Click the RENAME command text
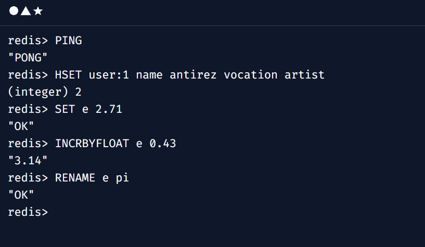 coord(75,178)
